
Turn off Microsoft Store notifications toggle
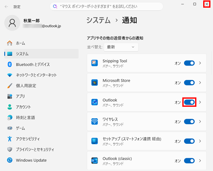click(x=189, y=83)
